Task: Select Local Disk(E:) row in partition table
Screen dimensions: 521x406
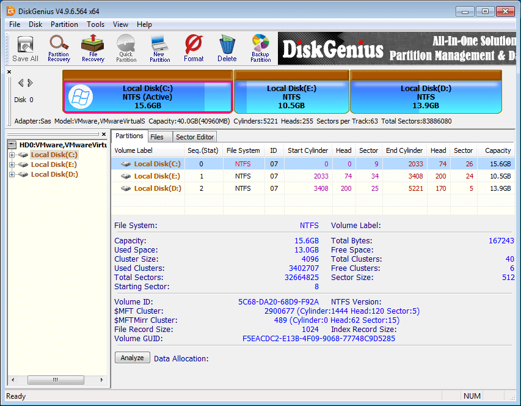Action: click(x=313, y=176)
